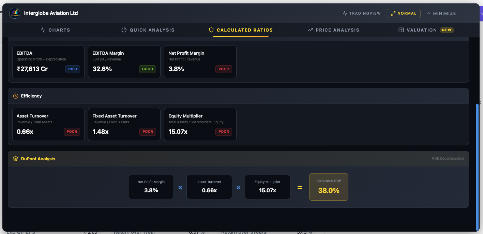This screenshot has height=234, width=483.
Task: Click the shield icon on CALCULATED RATIOS
Action: click(211, 30)
